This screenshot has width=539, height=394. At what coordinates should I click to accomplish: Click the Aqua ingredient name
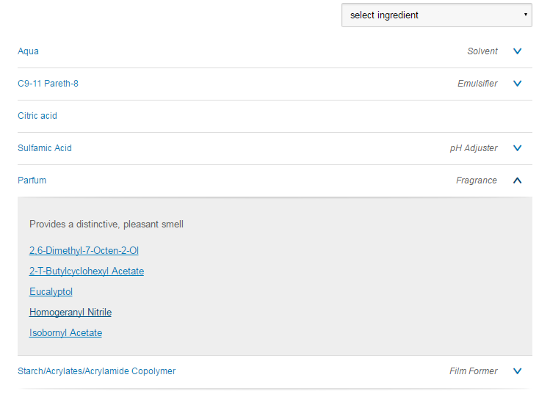[29, 51]
